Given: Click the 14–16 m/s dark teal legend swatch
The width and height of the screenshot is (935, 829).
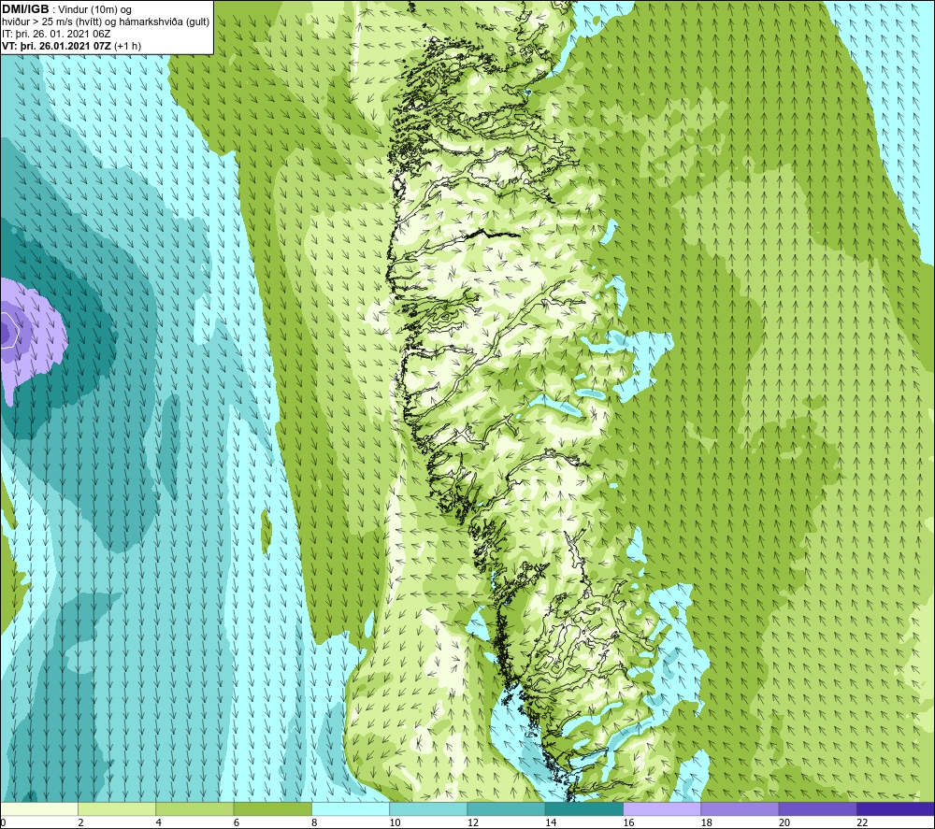Looking at the screenshot, I should 584,808.
